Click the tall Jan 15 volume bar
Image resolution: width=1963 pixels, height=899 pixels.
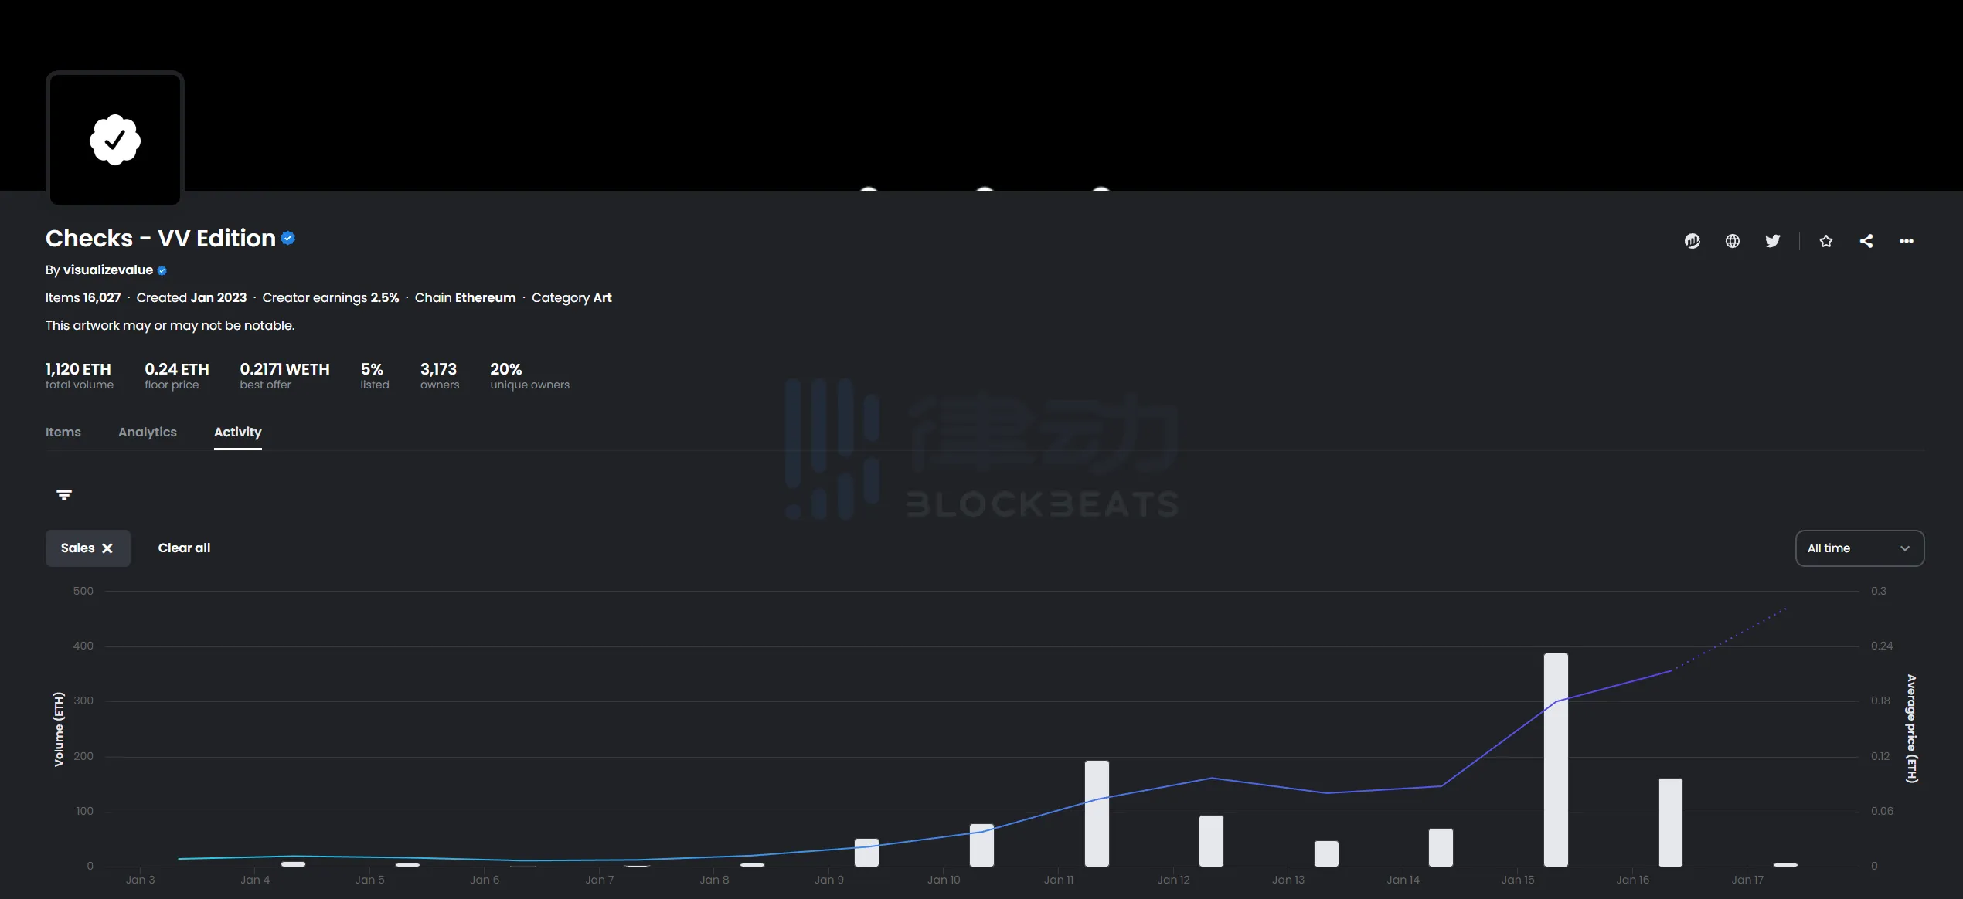point(1556,760)
